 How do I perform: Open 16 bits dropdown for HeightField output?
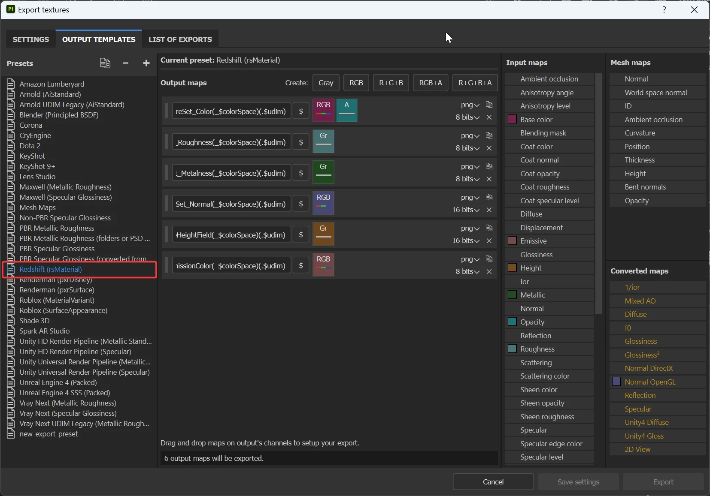tap(466, 240)
